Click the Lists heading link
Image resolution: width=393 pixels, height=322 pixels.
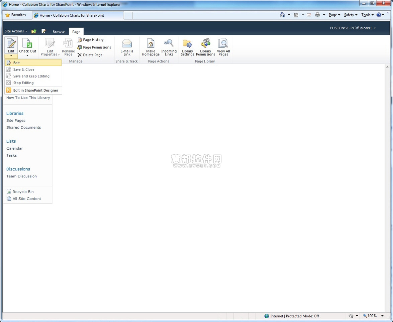click(x=11, y=141)
